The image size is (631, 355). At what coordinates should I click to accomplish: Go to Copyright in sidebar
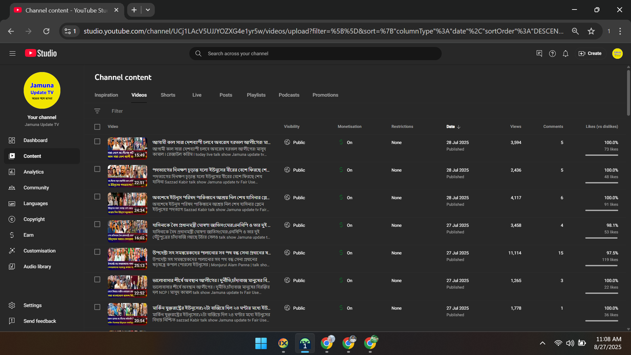pyautogui.click(x=34, y=219)
